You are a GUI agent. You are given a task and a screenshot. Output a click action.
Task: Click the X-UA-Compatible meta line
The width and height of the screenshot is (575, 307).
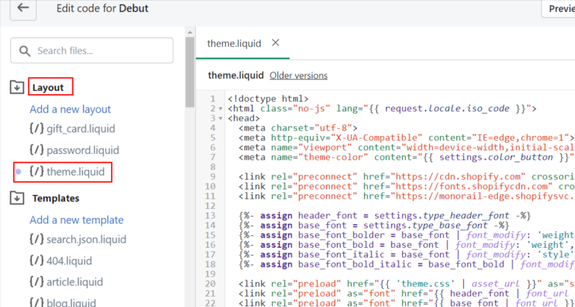pyautogui.click(x=407, y=138)
